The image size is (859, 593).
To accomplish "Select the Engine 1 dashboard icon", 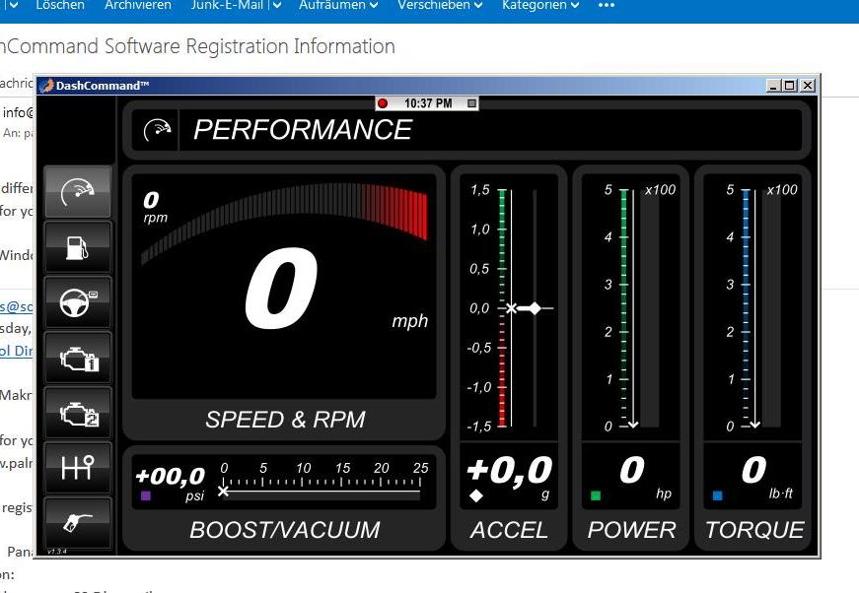I will click(78, 358).
